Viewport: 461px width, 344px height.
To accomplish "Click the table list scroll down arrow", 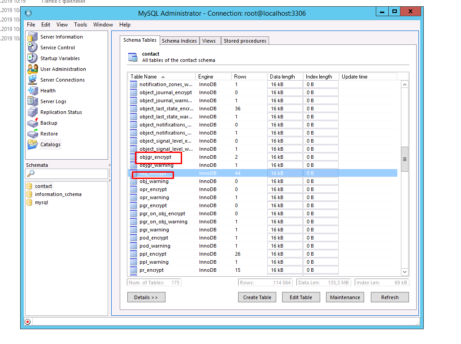I will (405, 272).
